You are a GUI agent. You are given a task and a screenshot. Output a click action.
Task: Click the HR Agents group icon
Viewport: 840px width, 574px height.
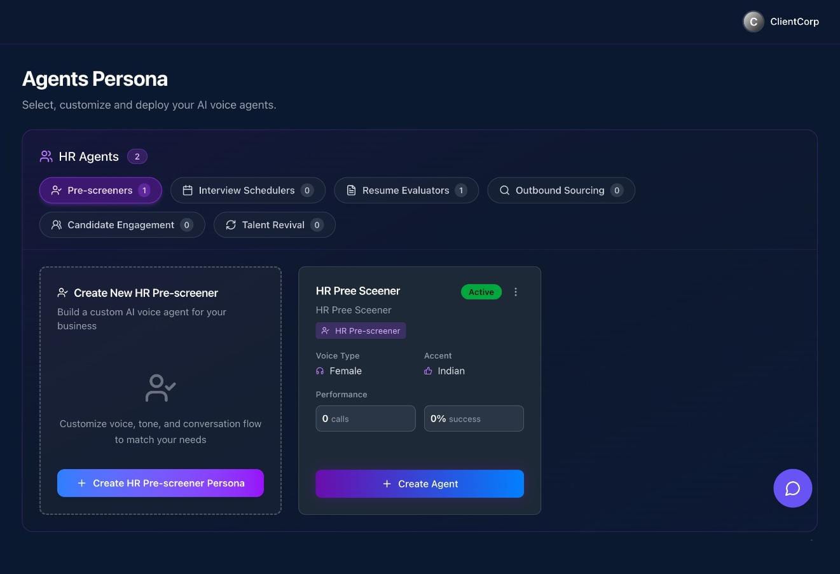(x=45, y=156)
